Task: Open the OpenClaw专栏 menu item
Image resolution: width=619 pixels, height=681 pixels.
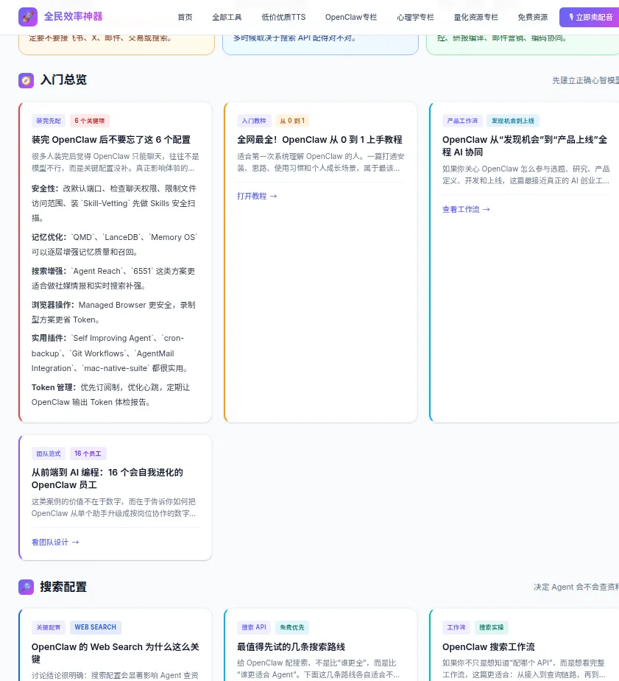Action: coord(351,18)
